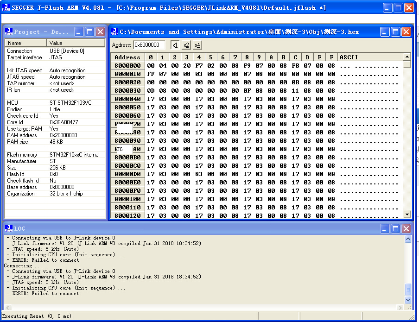Click the Connecting ... log line

(x=23, y=265)
